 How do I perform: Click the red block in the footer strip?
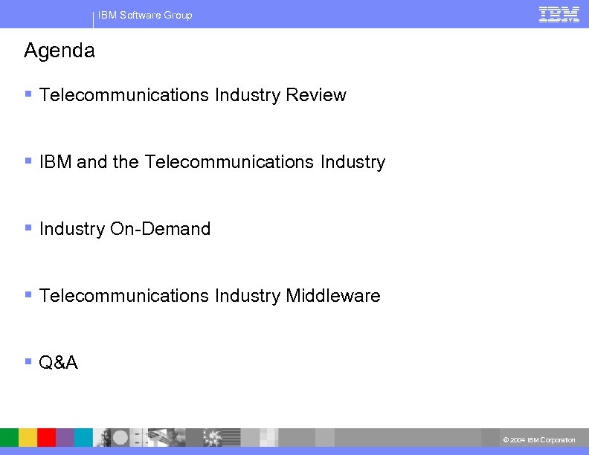coord(47,437)
